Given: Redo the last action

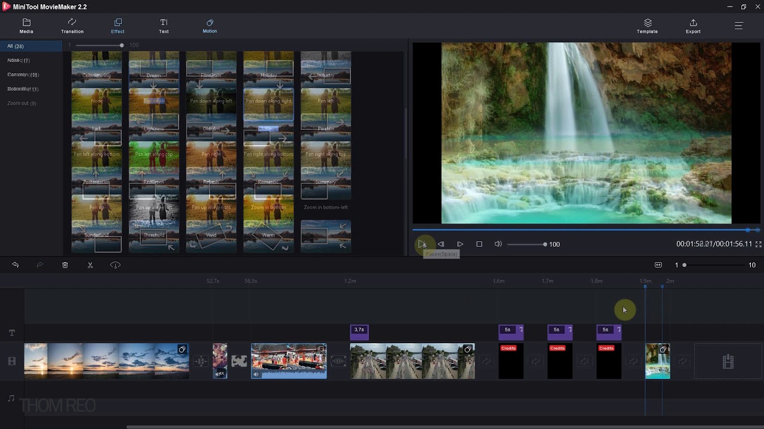Looking at the screenshot, I should point(40,265).
